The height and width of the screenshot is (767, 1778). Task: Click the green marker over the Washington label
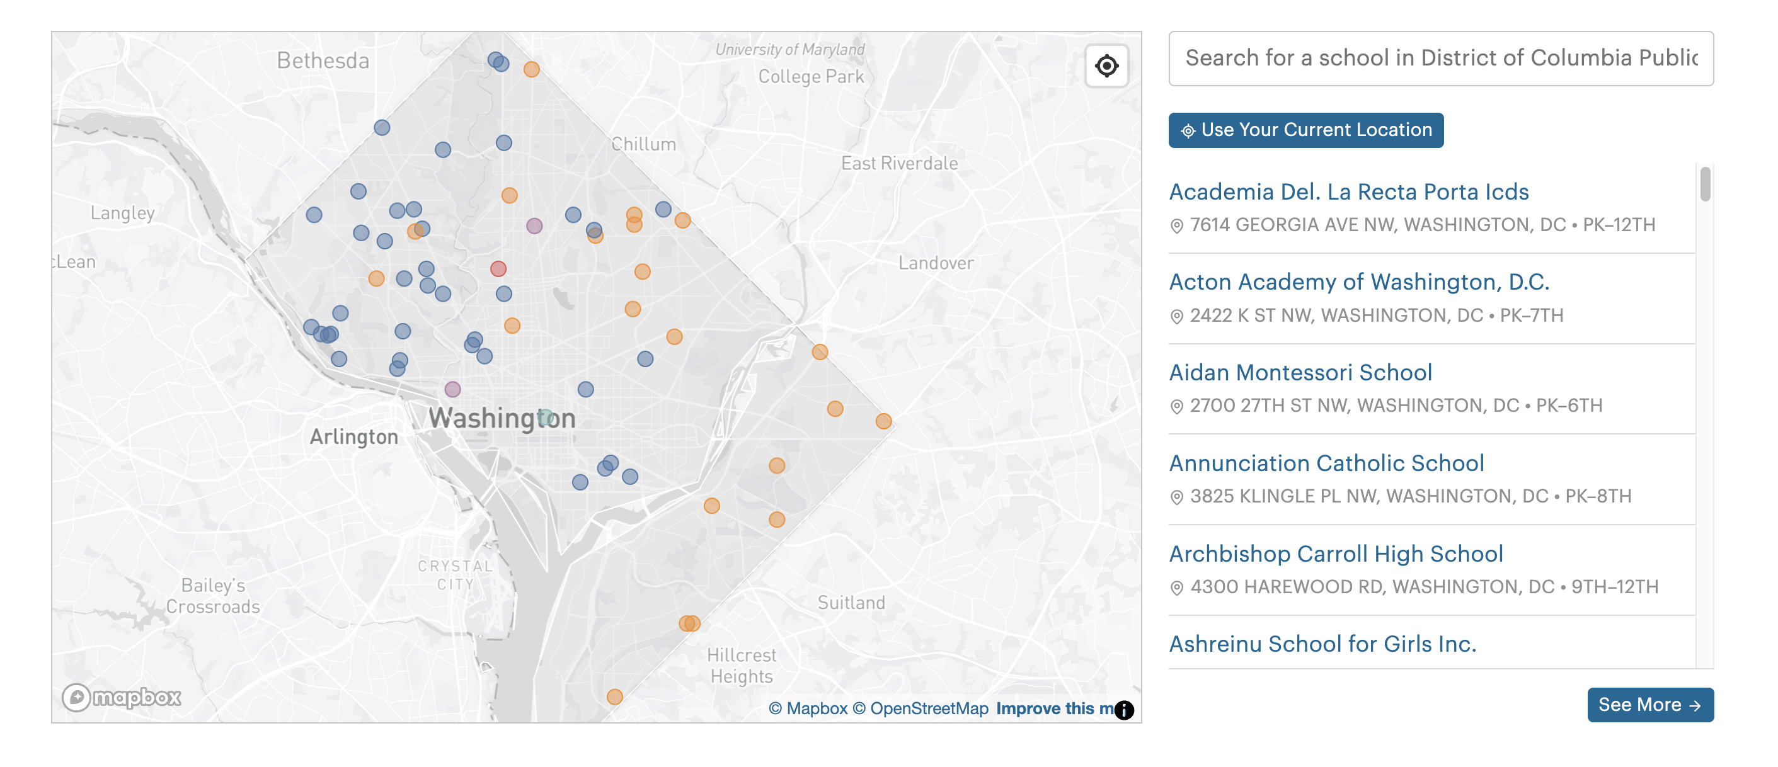point(545,418)
